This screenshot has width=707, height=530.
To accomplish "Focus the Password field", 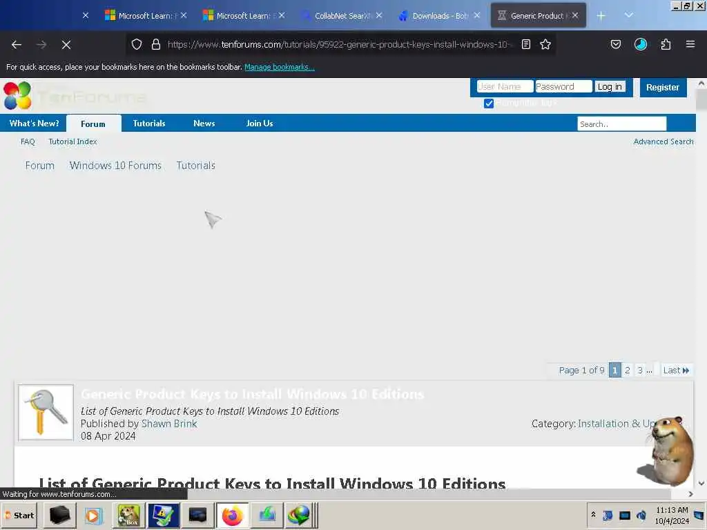I will tap(563, 86).
